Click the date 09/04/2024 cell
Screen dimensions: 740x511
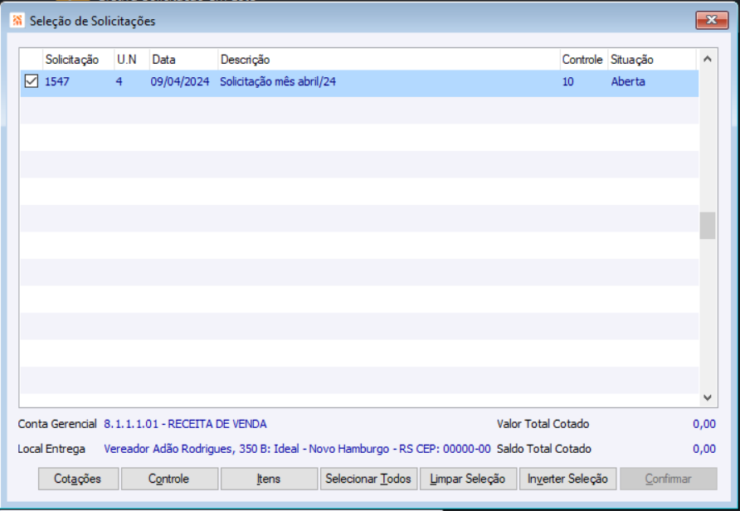[x=180, y=81]
